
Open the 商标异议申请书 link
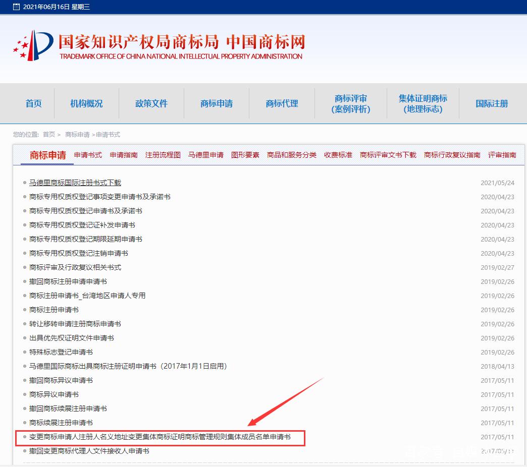54,394
